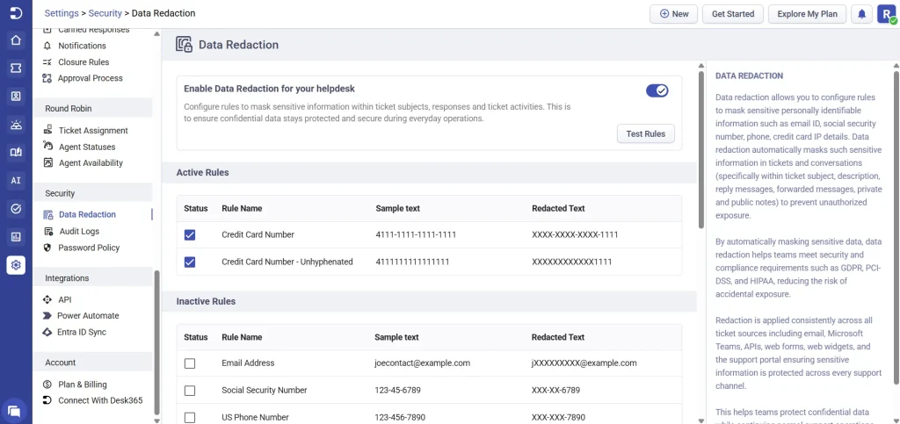The width and height of the screenshot is (900, 424).
Task: Open the chat bubble icon at bottom-left
Action: coord(15,410)
